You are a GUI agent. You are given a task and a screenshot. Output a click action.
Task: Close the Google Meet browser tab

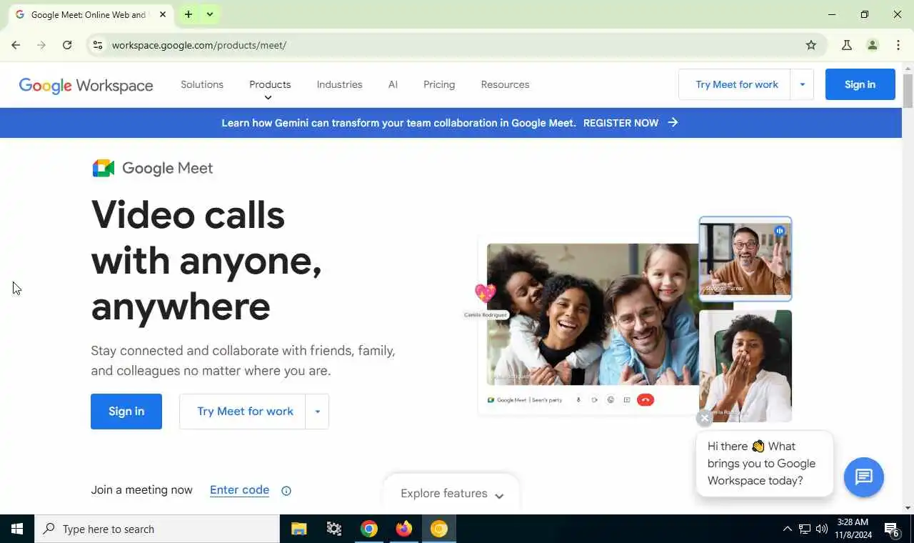point(163,14)
